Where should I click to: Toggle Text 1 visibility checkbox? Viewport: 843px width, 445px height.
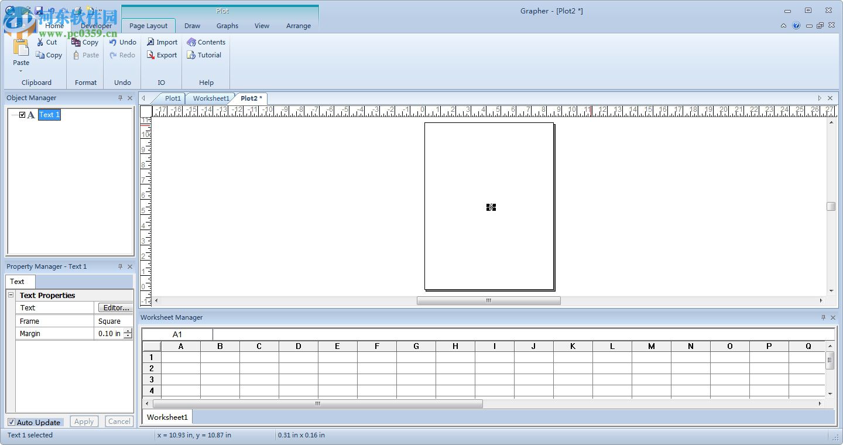[22, 115]
